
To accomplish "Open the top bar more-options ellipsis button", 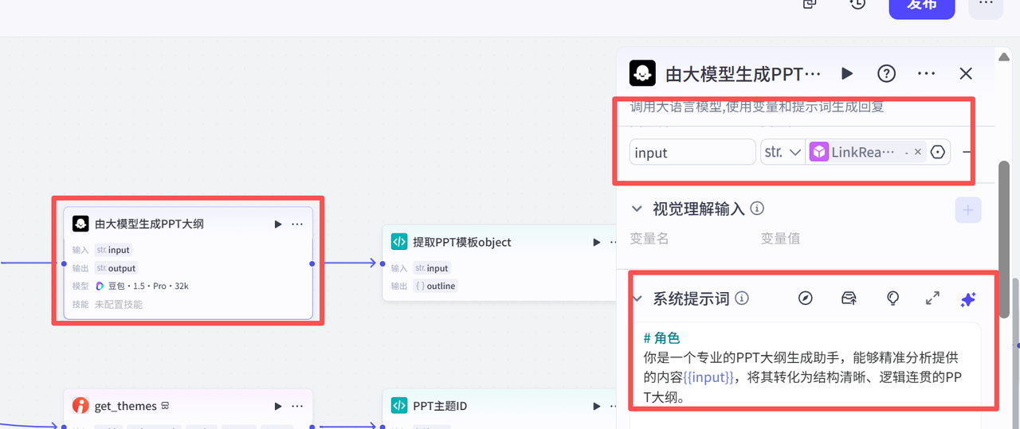I will point(986,4).
